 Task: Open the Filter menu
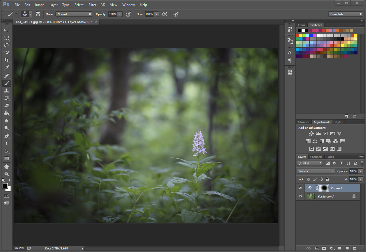[x=92, y=5]
